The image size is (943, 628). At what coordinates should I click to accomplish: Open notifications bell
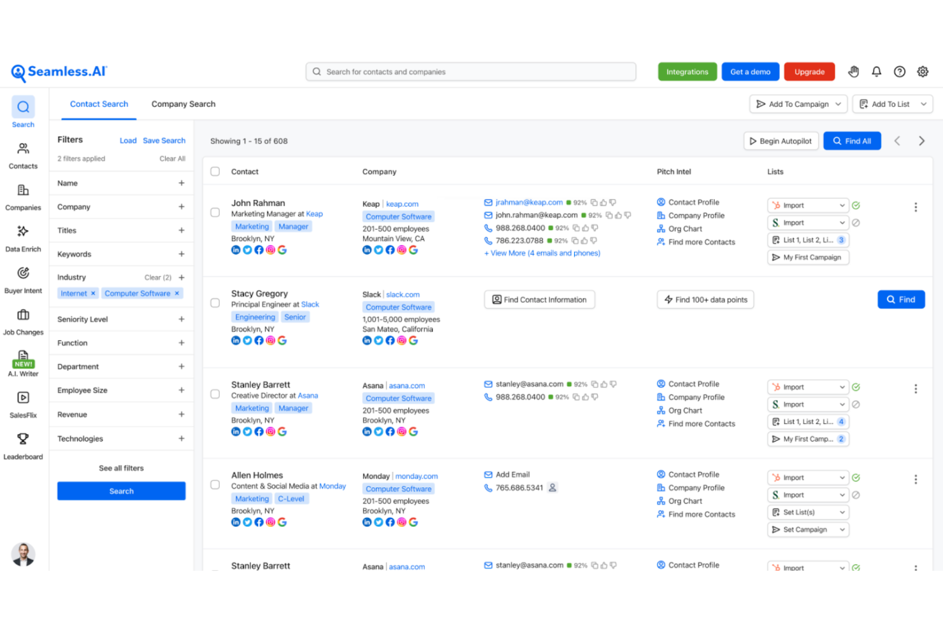click(877, 72)
